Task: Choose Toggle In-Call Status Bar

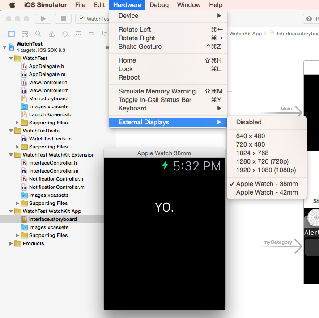Action: coord(168,100)
